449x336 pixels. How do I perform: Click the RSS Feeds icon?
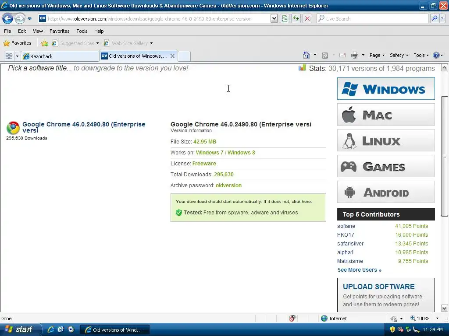[325, 55]
